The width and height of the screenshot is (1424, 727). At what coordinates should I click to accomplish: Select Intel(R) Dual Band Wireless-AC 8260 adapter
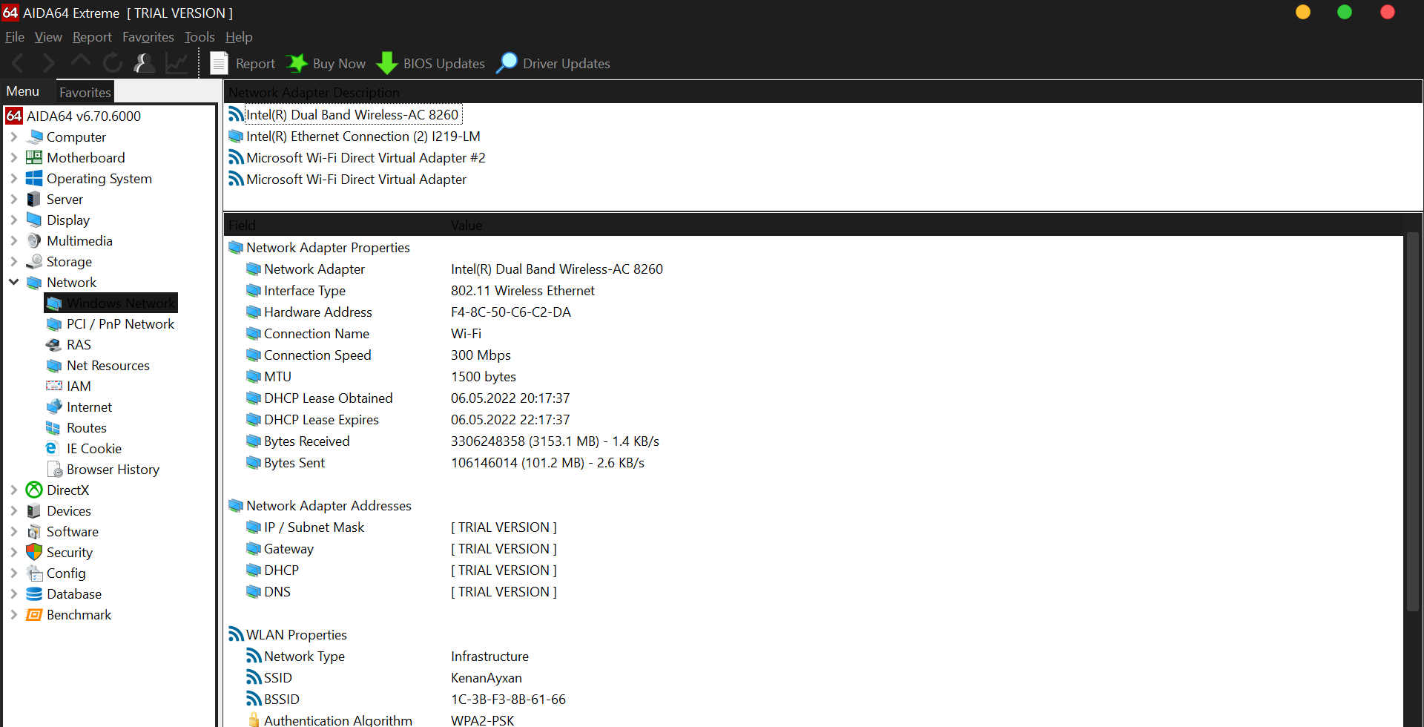point(352,114)
